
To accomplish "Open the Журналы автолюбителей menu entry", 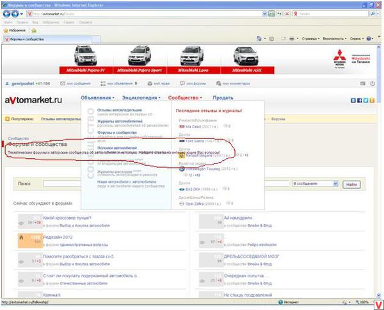I will coord(120,121).
